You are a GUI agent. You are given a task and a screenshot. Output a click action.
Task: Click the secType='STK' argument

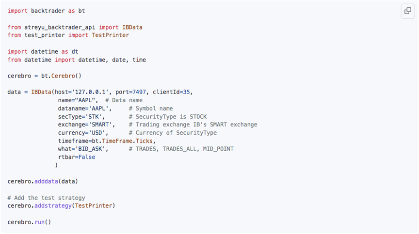[80, 117]
